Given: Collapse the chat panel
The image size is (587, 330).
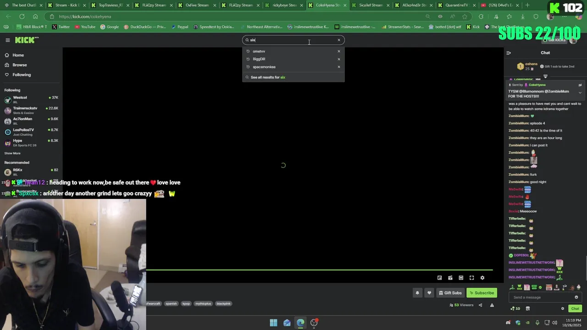Looking at the screenshot, I should coord(509,53).
